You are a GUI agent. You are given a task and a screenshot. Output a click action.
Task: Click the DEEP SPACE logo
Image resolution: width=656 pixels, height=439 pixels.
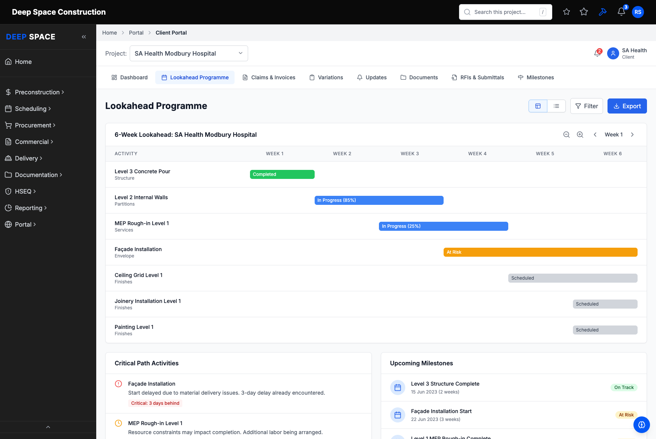tap(31, 37)
